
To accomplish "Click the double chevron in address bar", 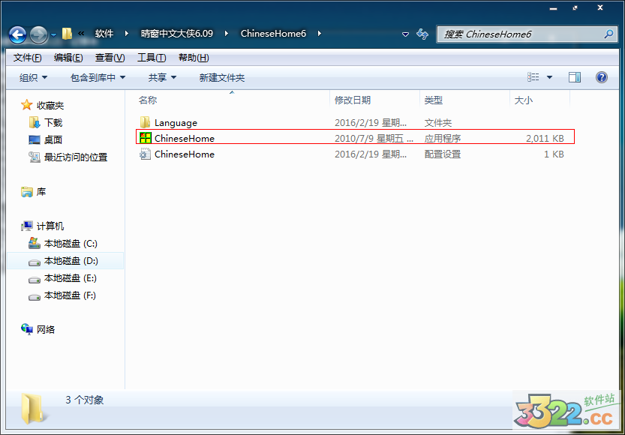I will 81,34.
